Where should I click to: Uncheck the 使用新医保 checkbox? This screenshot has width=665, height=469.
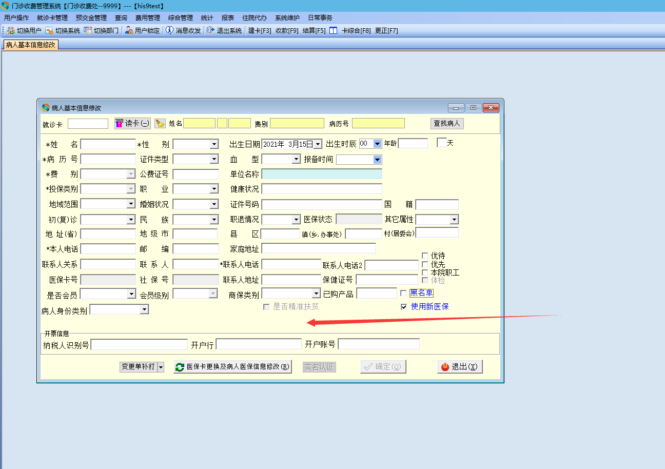(x=404, y=307)
